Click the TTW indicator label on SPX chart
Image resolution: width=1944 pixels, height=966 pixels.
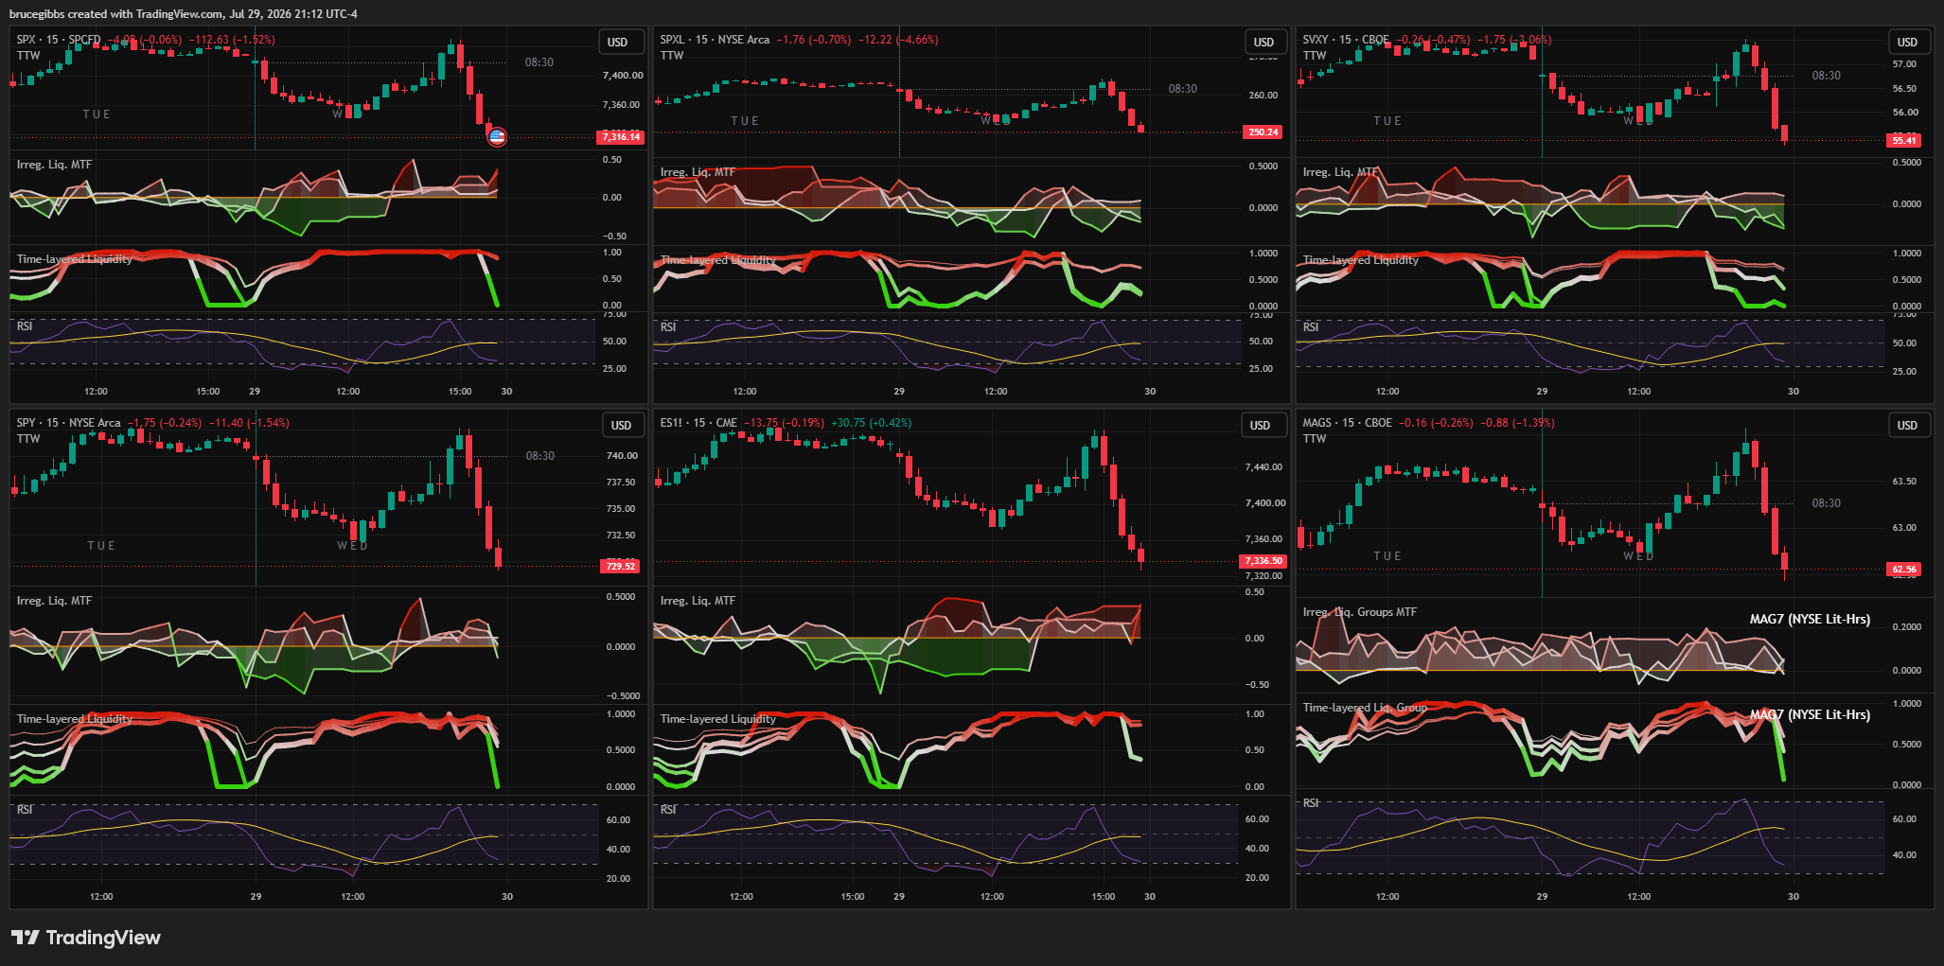pos(28,56)
